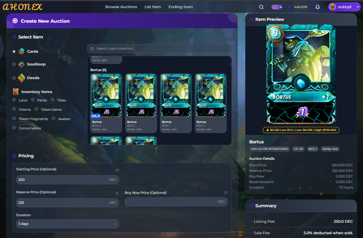Click the UID C4-178-RP7ASFG2WG tag

[269, 149]
